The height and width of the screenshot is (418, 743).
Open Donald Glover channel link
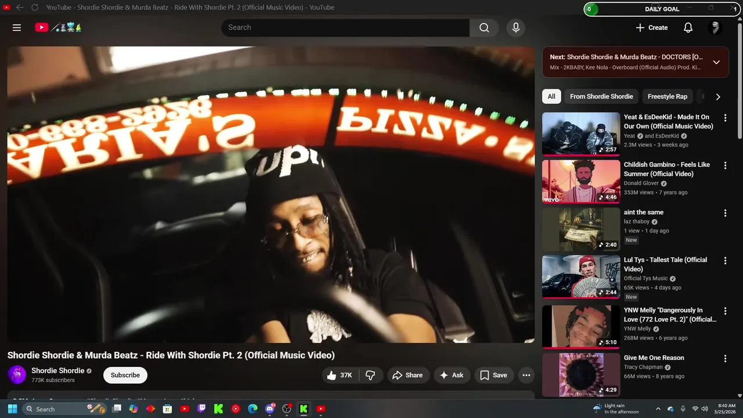point(641,183)
